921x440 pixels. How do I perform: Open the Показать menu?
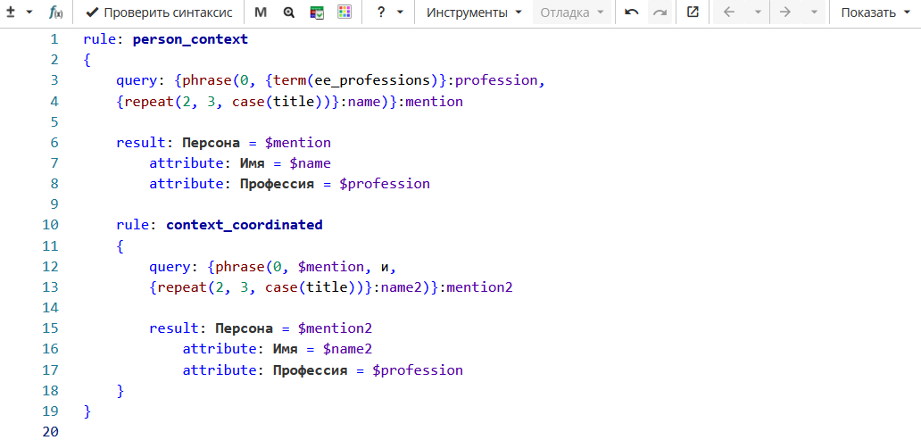(875, 12)
